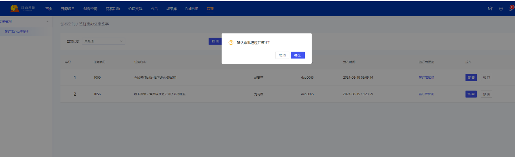Click 取消 in the confirmation dialog
Screen dimensions: 515x157
point(282,55)
